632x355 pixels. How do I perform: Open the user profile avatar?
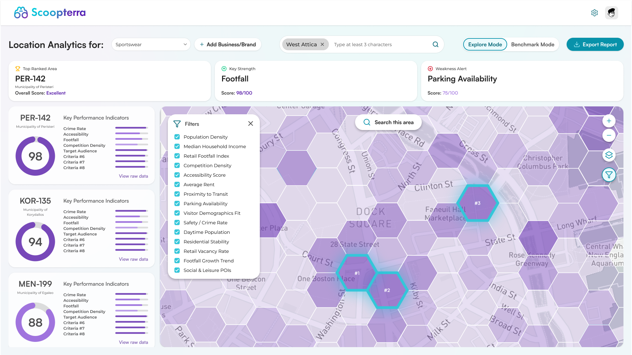tap(611, 13)
